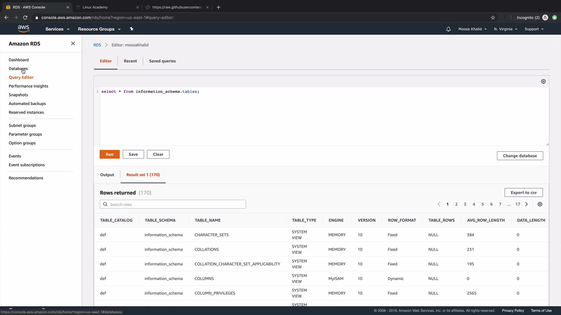This screenshot has width=561, height=315.
Task: Open query editor settings gear icon
Action: tap(543, 81)
